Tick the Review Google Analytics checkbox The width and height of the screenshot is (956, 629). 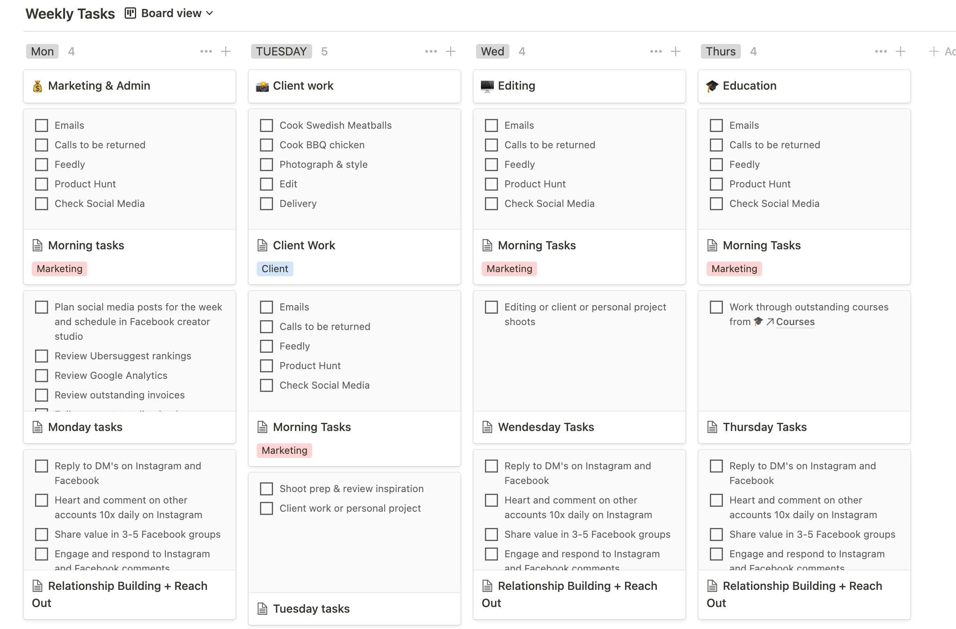[x=42, y=376]
